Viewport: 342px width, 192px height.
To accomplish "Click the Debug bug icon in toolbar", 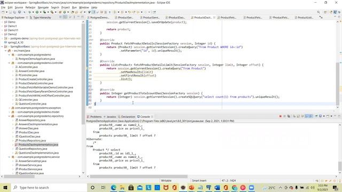I will click(30, 12).
